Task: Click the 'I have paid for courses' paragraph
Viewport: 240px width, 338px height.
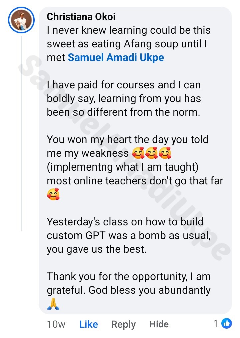Action: [124, 98]
